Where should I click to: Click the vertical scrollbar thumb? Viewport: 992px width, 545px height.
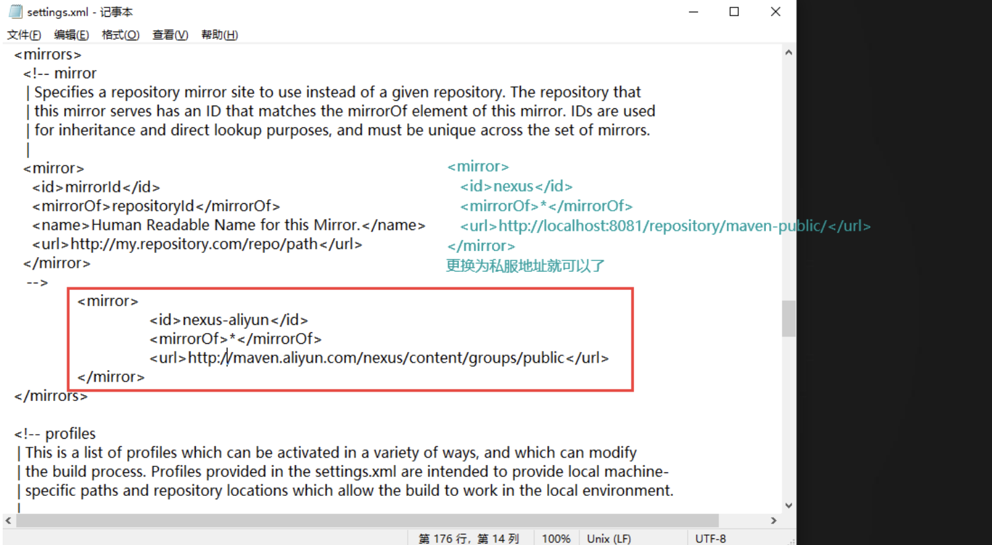tap(789, 318)
